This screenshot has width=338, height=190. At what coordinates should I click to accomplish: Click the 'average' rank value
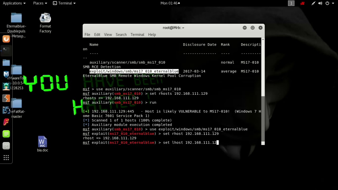point(229,71)
